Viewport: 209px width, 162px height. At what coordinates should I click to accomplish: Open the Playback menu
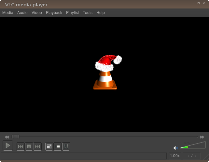54,13
